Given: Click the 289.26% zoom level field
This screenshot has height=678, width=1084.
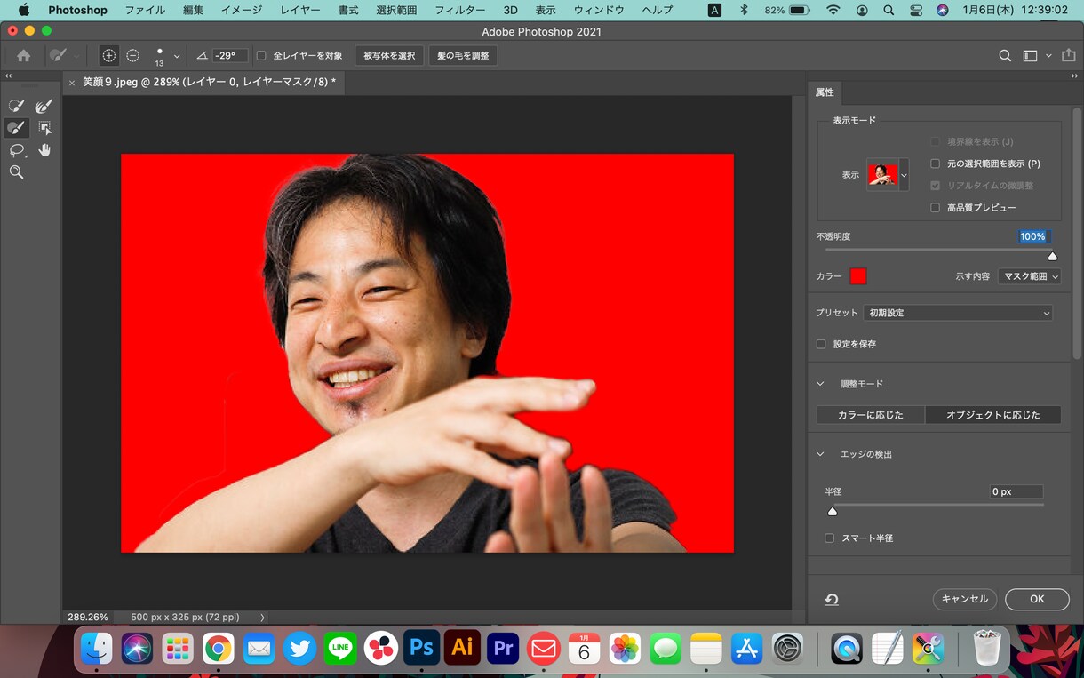Looking at the screenshot, I should 88,617.
